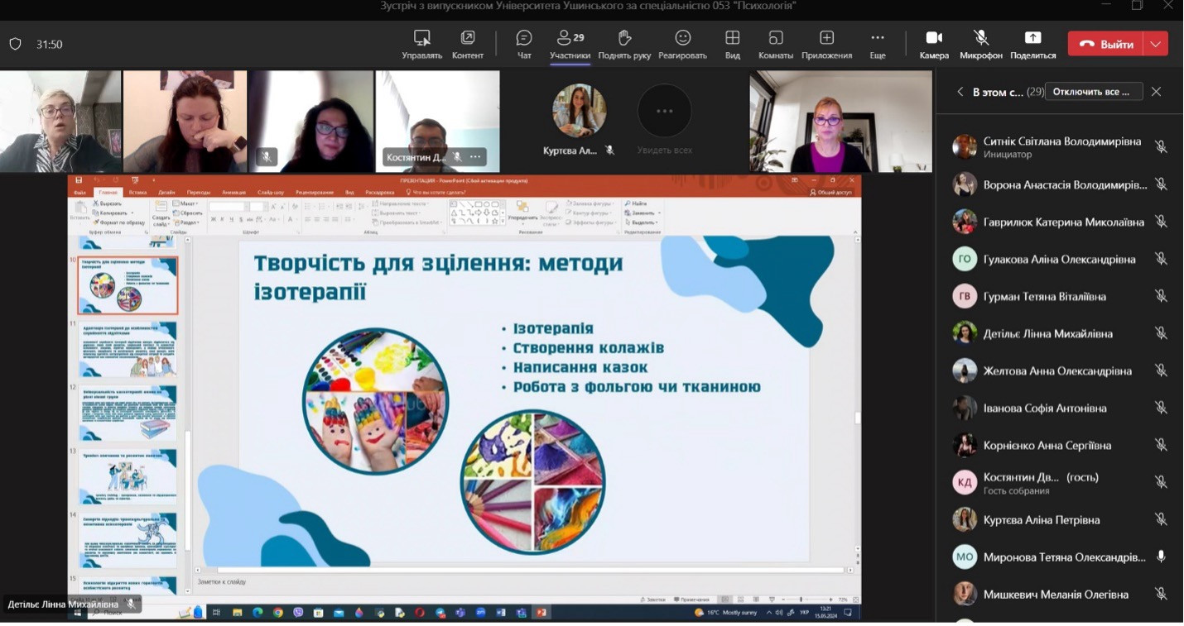Select participant Мишкевич Меланія Олегівна
Screen dimensions: 1184x626
[x=1060, y=594]
